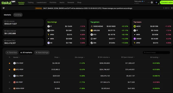The image size is (173, 93).
Task: Favorite SOL-PERP with its star
Action: 9,76
